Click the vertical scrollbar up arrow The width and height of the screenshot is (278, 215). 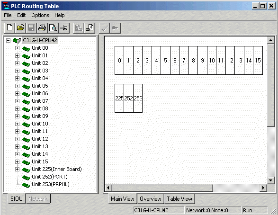click(x=271, y=40)
